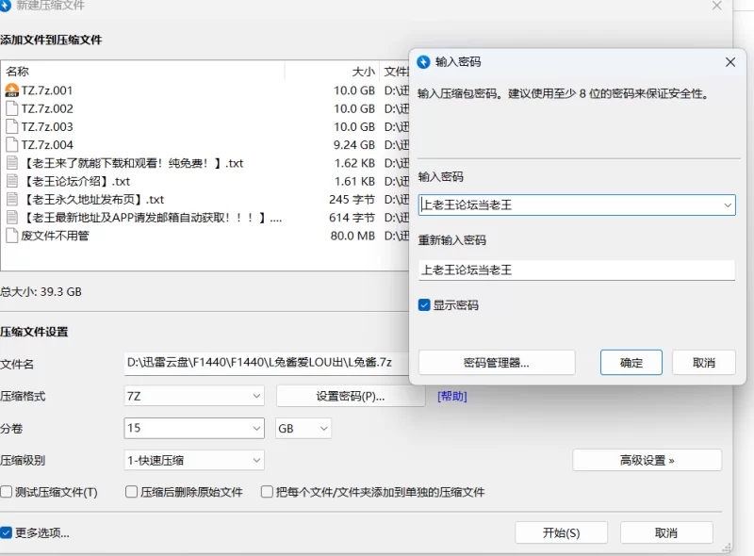This screenshot has width=754, height=556.
Task: Click the TZ.7z.004 file icon
Action: [12, 145]
